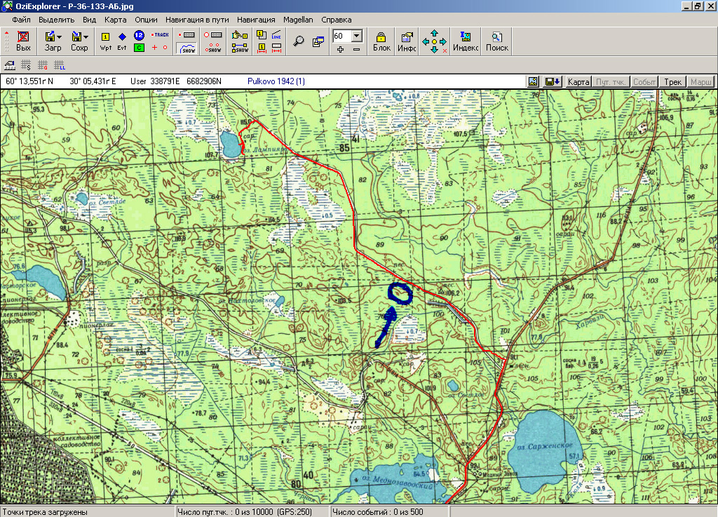Screen dimensions: 718x517
Task: Open the Инфо map info button
Action: click(407, 41)
